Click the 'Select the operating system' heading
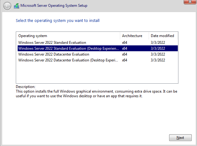197x146 pixels. 58,21
